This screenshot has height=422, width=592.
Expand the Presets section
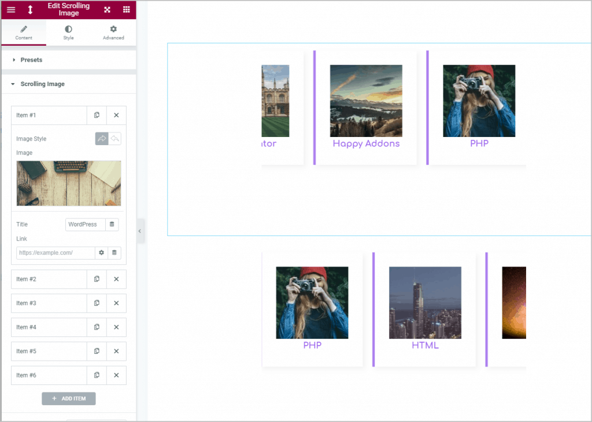(32, 60)
